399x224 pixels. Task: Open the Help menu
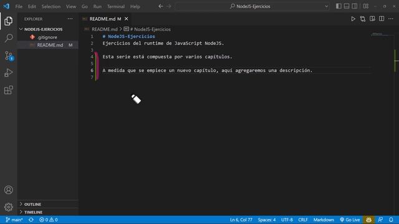(135, 6)
